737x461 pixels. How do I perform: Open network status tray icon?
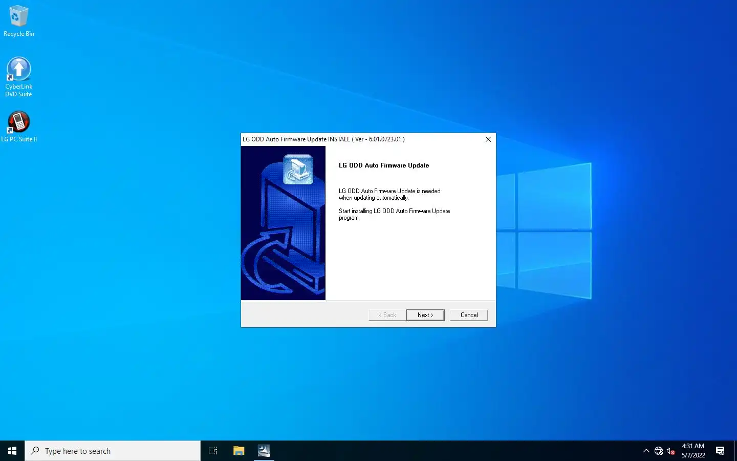tap(659, 451)
